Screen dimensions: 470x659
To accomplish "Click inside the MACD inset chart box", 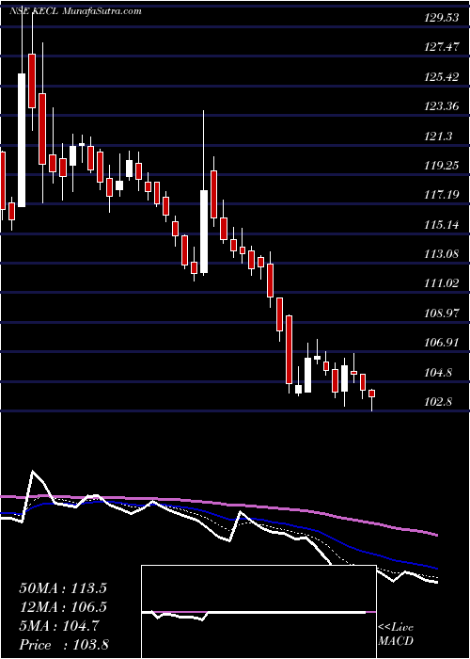I will pyautogui.click(x=258, y=612).
